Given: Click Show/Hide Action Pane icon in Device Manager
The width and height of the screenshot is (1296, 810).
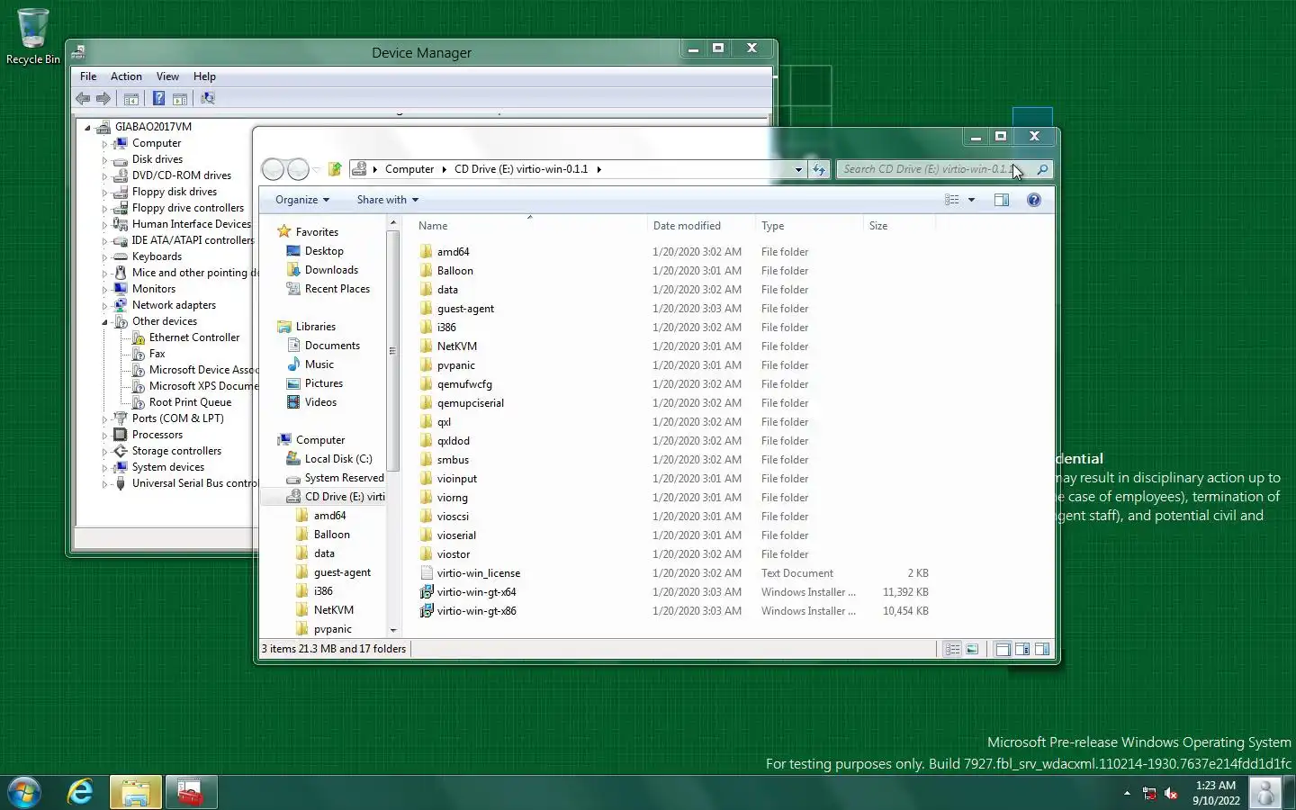Looking at the screenshot, I should click(180, 98).
